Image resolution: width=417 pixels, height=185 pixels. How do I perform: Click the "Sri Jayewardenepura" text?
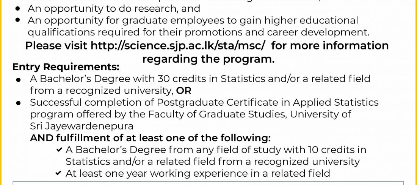click(x=82, y=126)
